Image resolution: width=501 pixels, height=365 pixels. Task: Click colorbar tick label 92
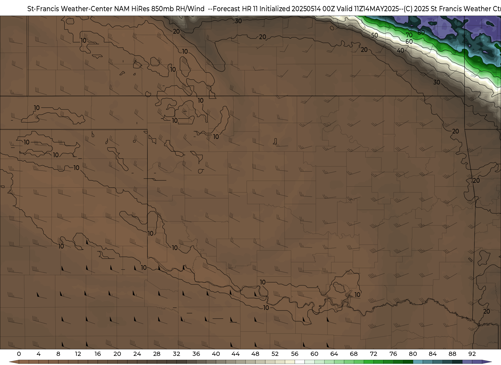pyautogui.click(x=472, y=354)
